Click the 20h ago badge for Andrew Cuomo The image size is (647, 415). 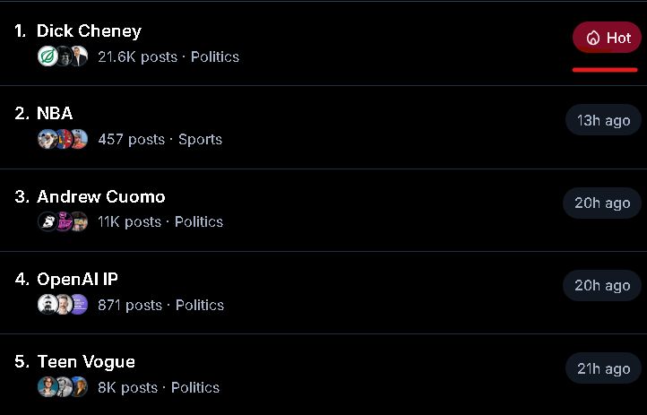click(x=602, y=203)
